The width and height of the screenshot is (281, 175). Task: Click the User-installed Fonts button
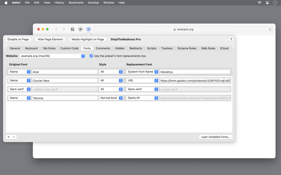(215, 137)
